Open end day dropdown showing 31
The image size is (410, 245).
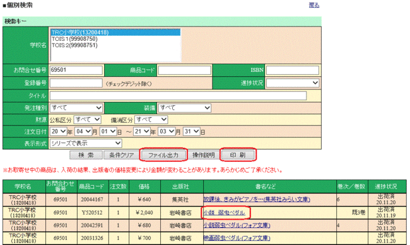point(191,132)
